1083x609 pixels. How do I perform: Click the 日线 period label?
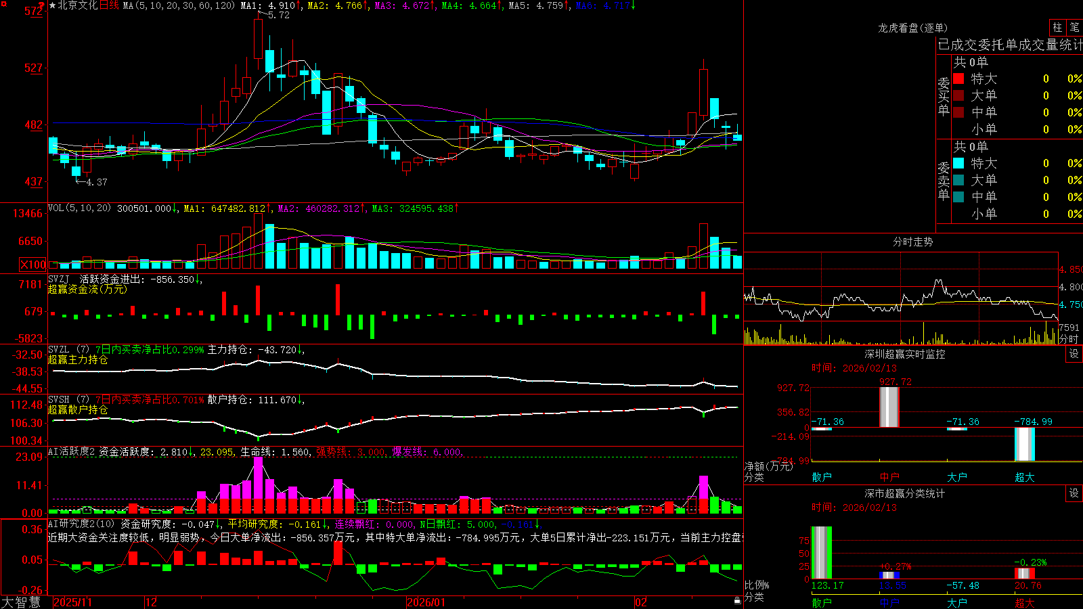tap(109, 5)
